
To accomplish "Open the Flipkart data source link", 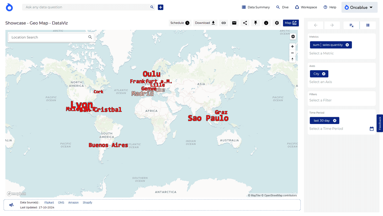I will 49,202.
